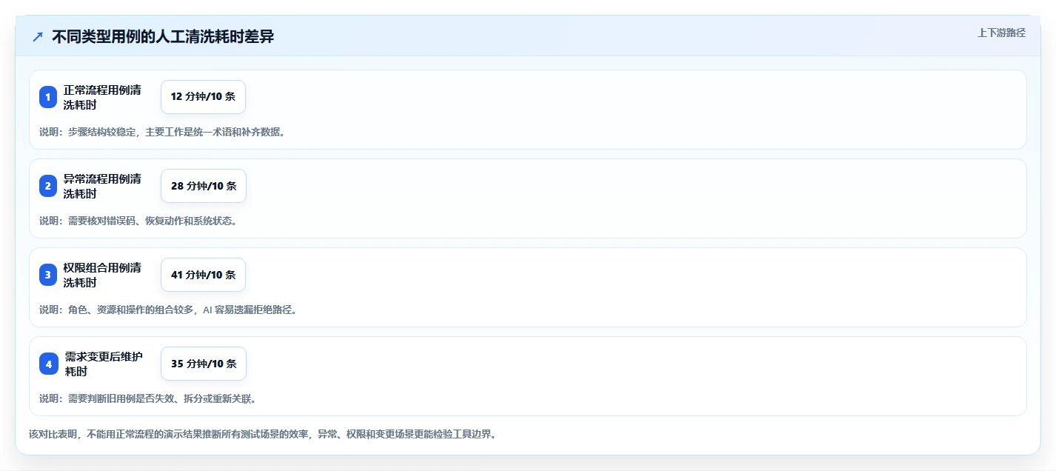This screenshot has height=471, width=1056.
Task: Click the panel title 不同类型用例的人工清洗耗时差异
Action: [163, 36]
